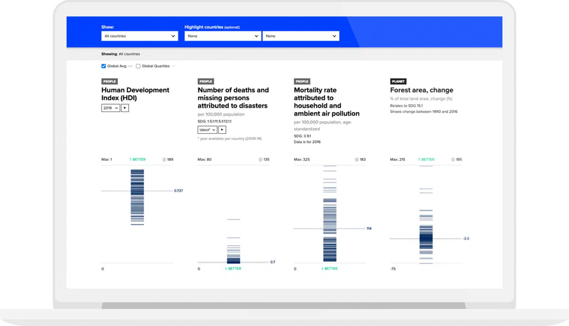Click the PLANET tag above Forest area
Image resolution: width=569 pixels, height=326 pixels.
[x=398, y=81]
